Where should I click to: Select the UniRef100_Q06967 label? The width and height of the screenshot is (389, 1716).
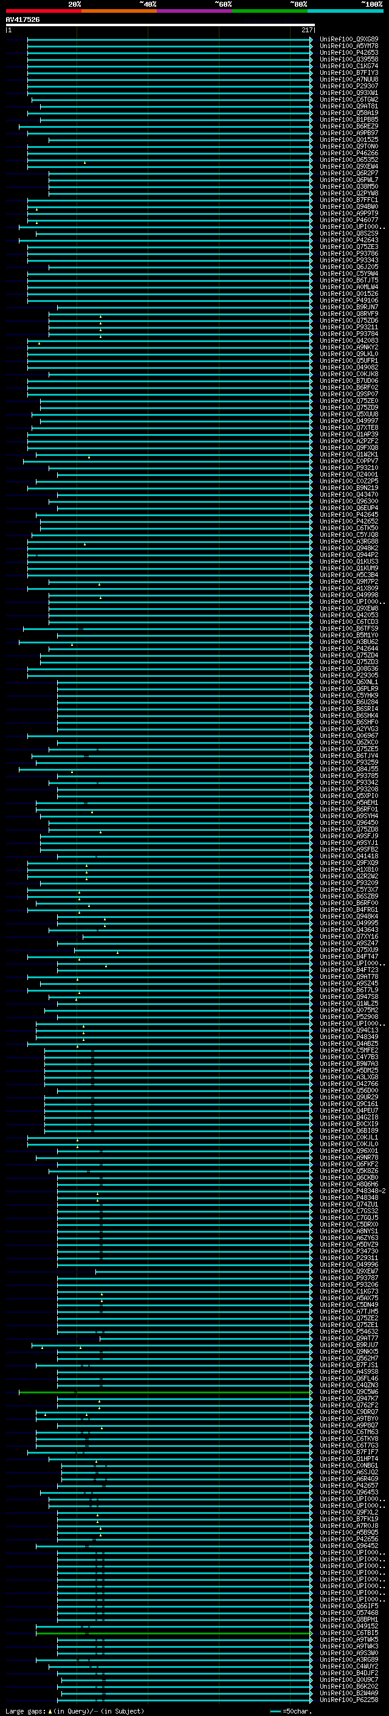(x=349, y=736)
